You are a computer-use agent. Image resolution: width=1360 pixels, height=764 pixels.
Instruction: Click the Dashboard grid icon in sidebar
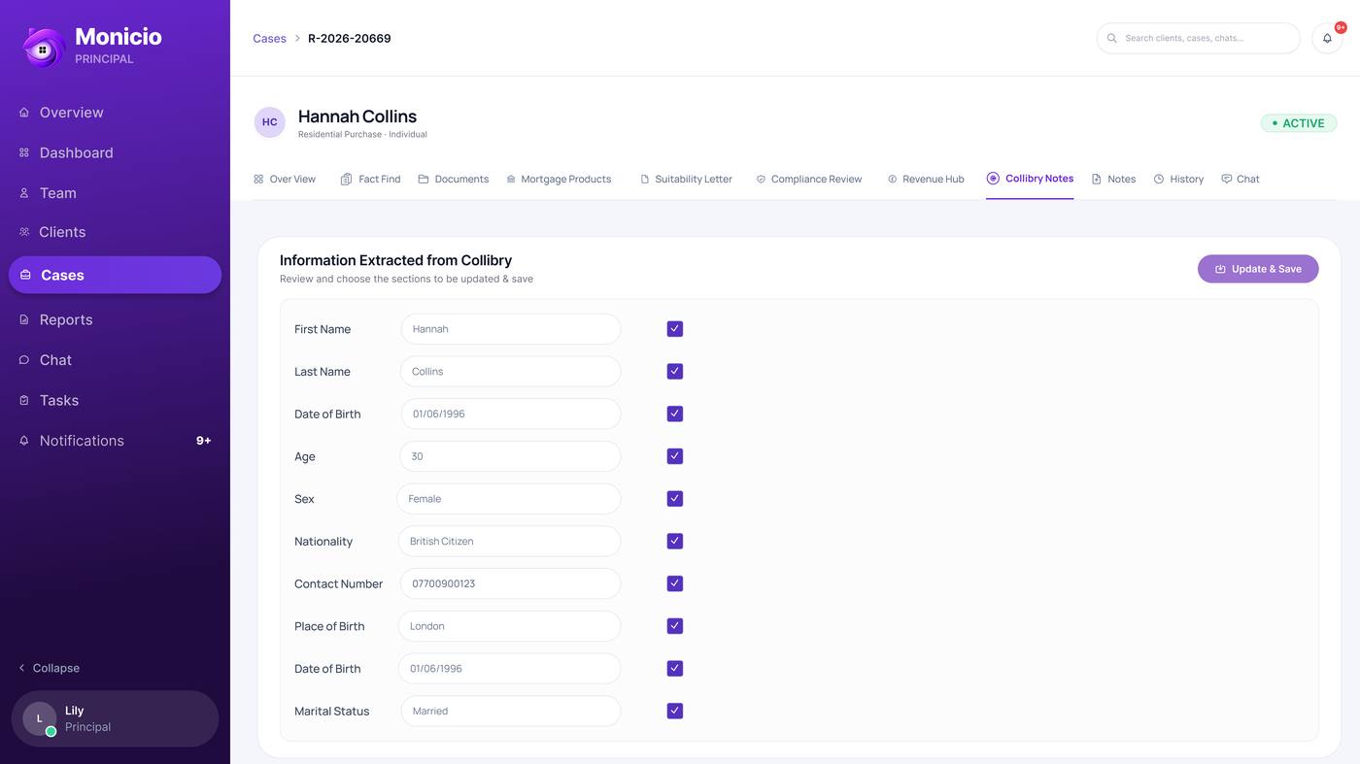pos(24,152)
